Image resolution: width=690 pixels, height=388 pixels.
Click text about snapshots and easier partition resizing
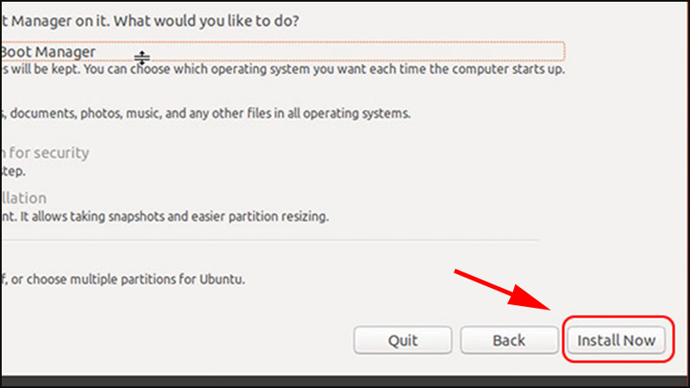pos(165,216)
